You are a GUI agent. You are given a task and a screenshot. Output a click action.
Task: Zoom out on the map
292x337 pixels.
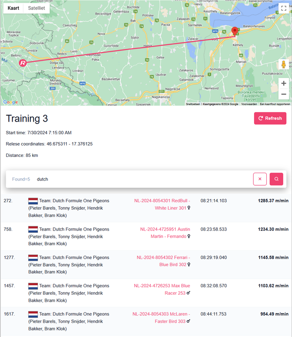[284, 94]
